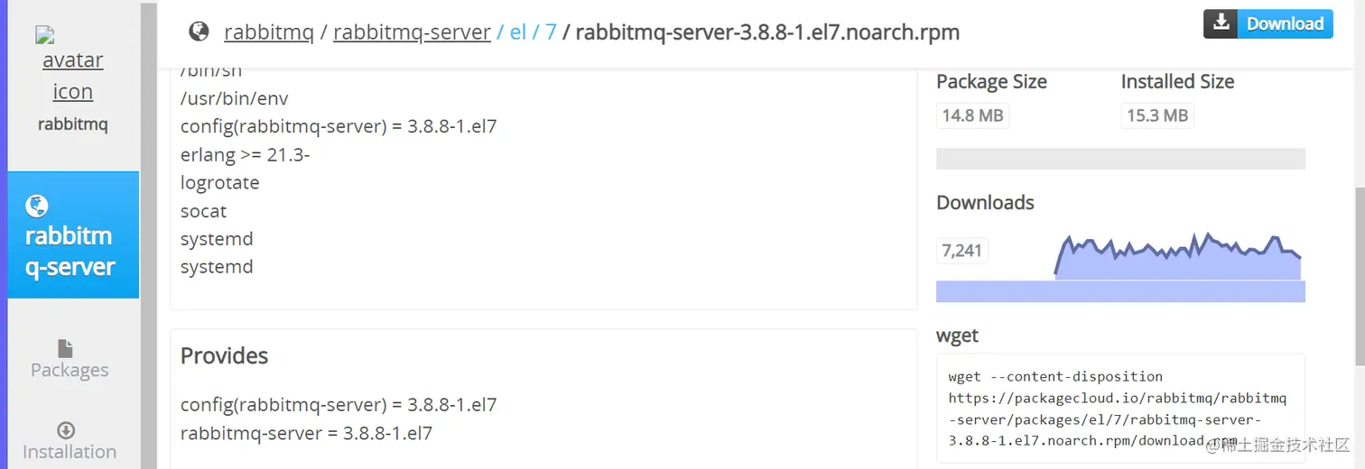Click the globe icon beside the breadcrumb
1365x469 pixels.
tap(199, 32)
